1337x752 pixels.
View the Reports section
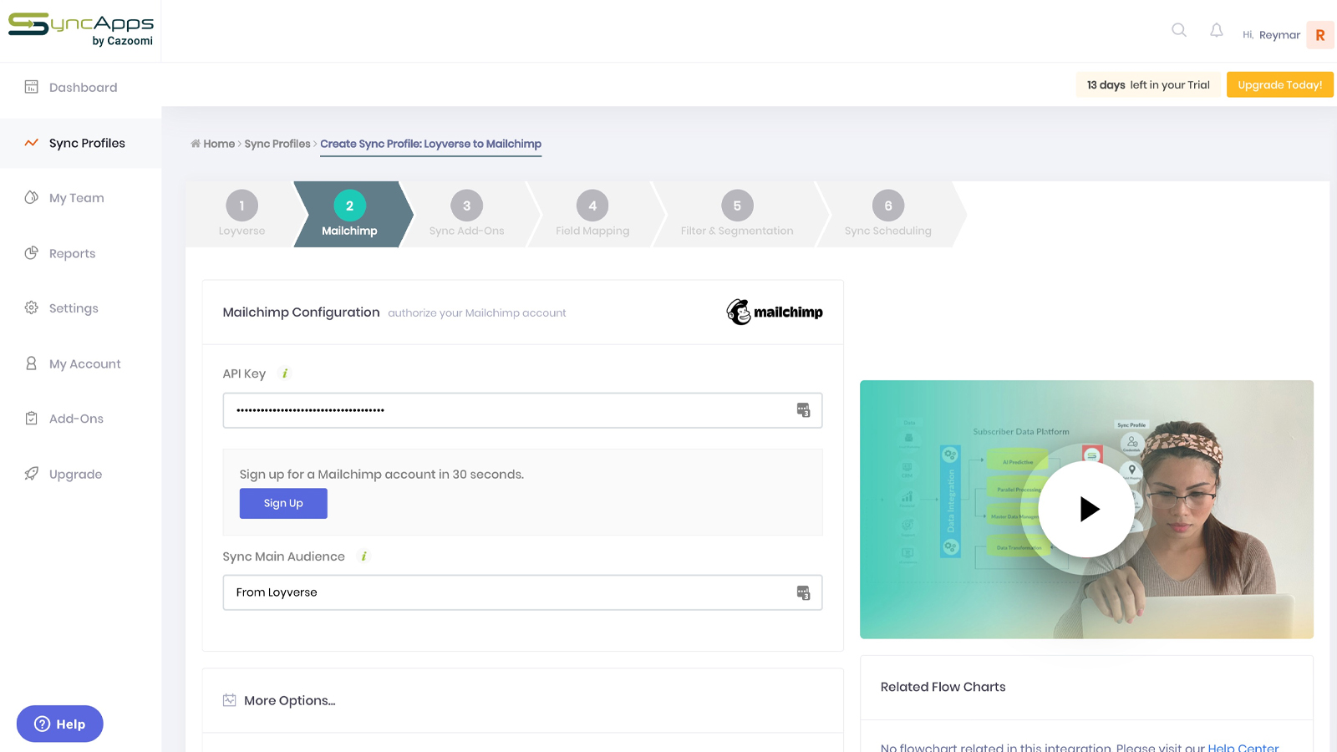click(x=72, y=253)
